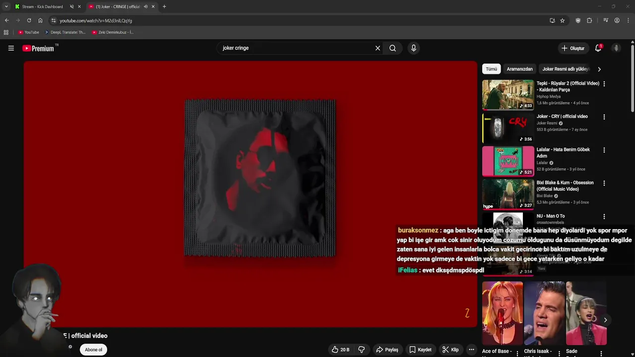
Task: View site information icon
Action: [x=54, y=20]
